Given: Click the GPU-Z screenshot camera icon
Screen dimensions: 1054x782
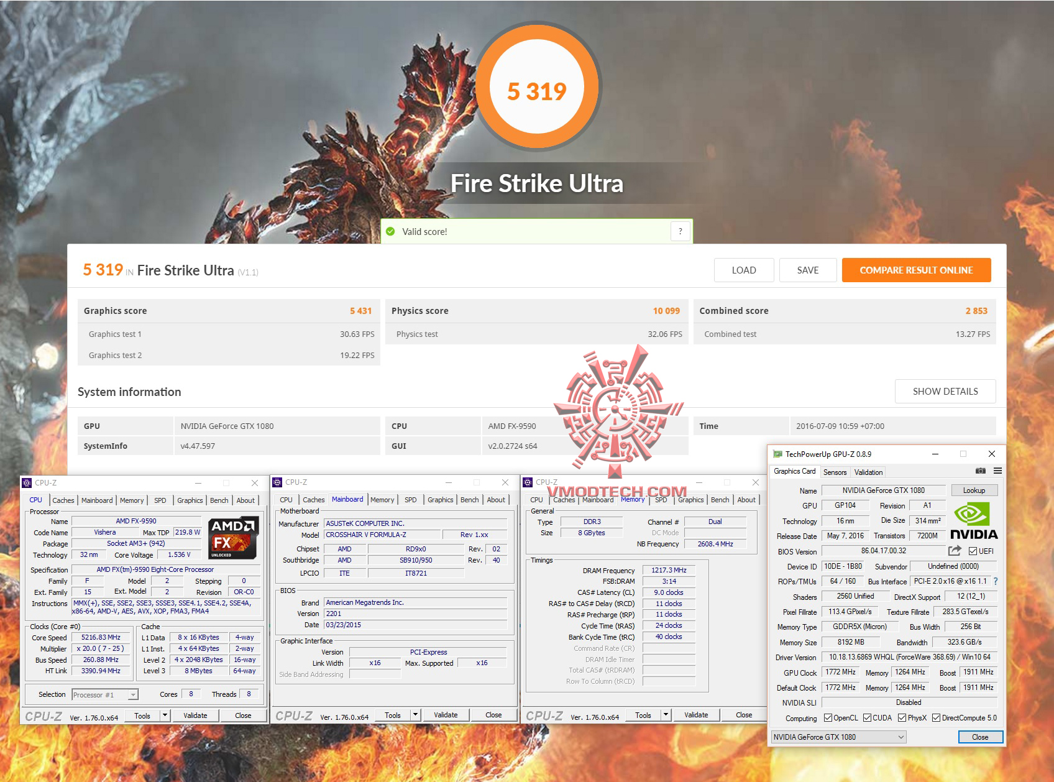Looking at the screenshot, I should [981, 471].
